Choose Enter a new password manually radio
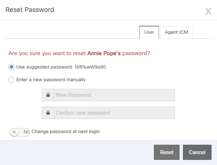The image size is (217, 165). 11,80
